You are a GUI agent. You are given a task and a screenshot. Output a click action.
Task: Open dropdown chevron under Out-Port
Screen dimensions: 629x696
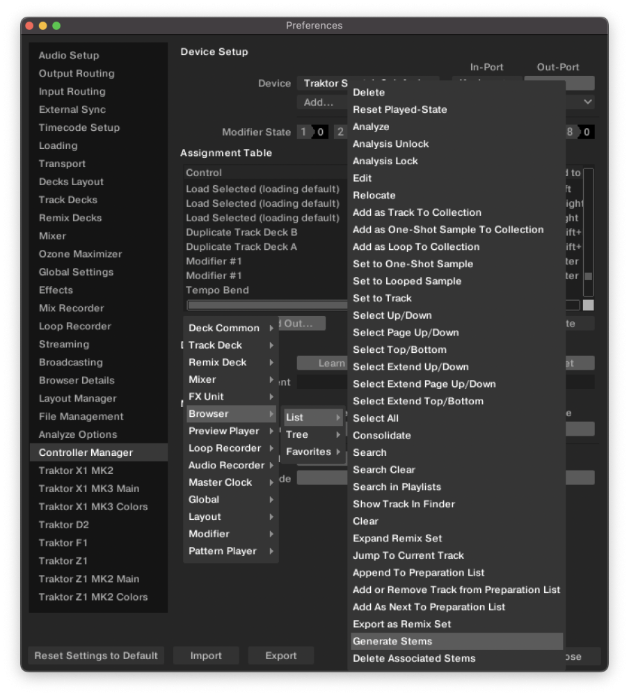point(588,102)
